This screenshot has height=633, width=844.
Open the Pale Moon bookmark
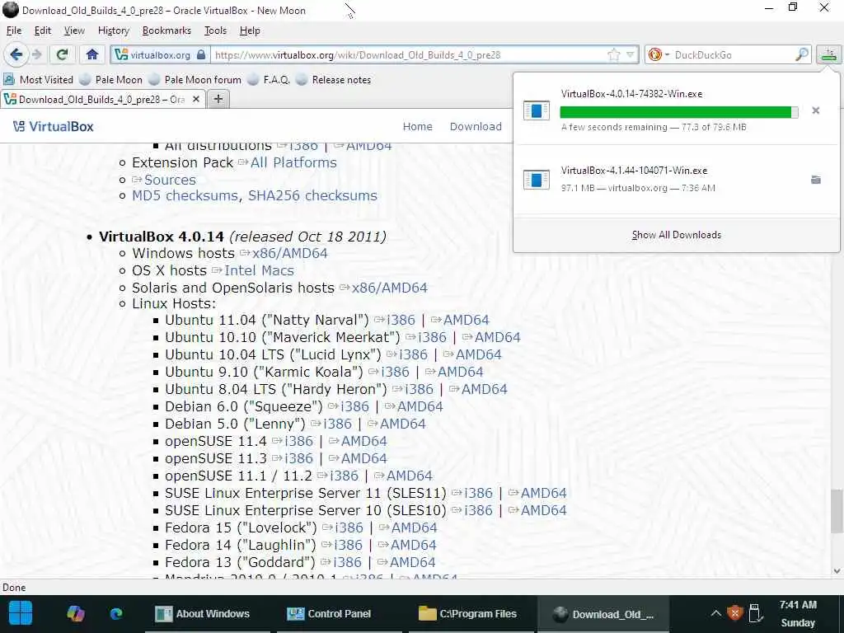pyautogui.click(x=111, y=80)
